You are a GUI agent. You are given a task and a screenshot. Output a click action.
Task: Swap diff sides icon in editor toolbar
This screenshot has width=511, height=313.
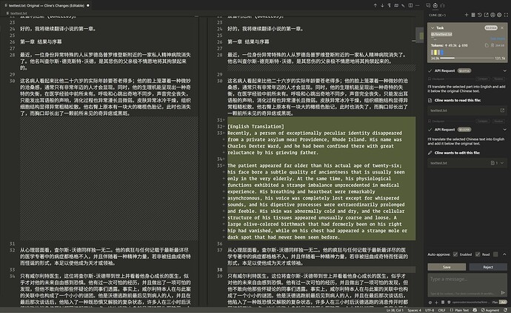pyautogui.click(x=396, y=5)
